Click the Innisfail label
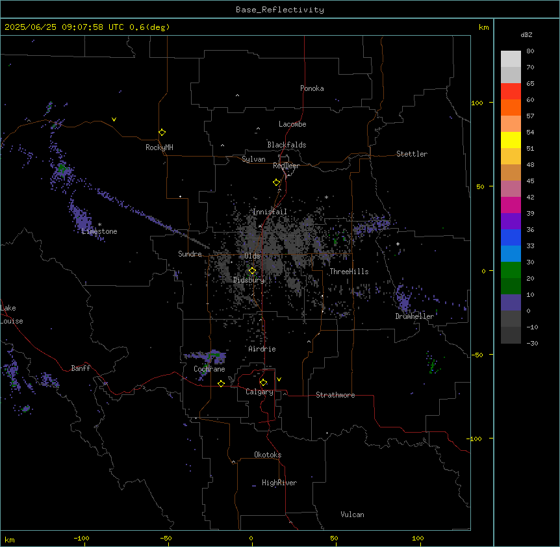Viewport: 560px width, 547px height. 270,212
